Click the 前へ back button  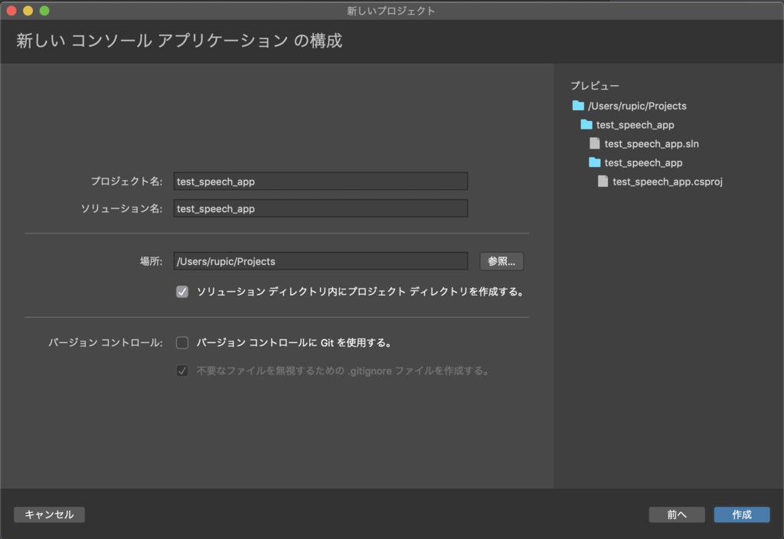(677, 514)
